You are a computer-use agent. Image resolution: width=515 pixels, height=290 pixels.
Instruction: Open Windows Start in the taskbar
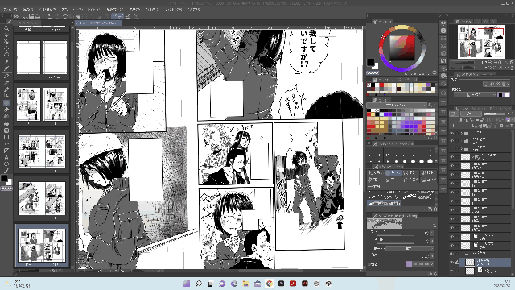click(x=187, y=284)
